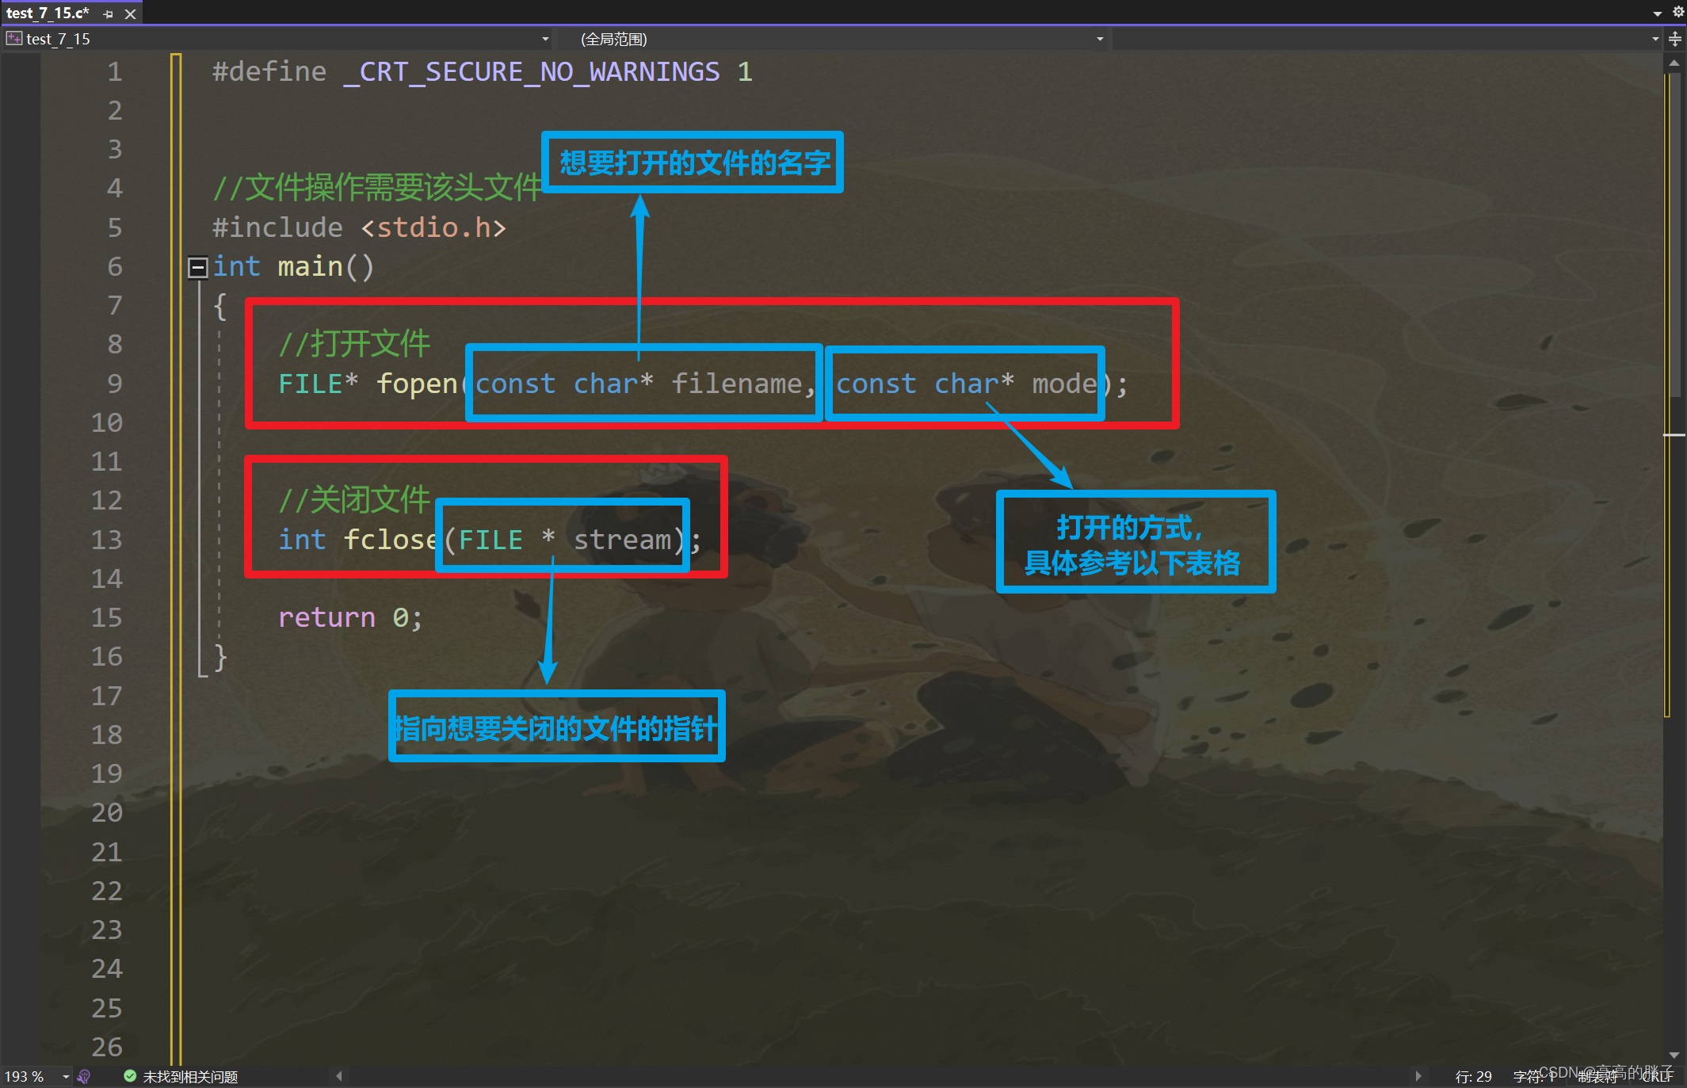Open the empty member navigation dropdown
The height and width of the screenshot is (1088, 1687).
pyautogui.click(x=1387, y=39)
